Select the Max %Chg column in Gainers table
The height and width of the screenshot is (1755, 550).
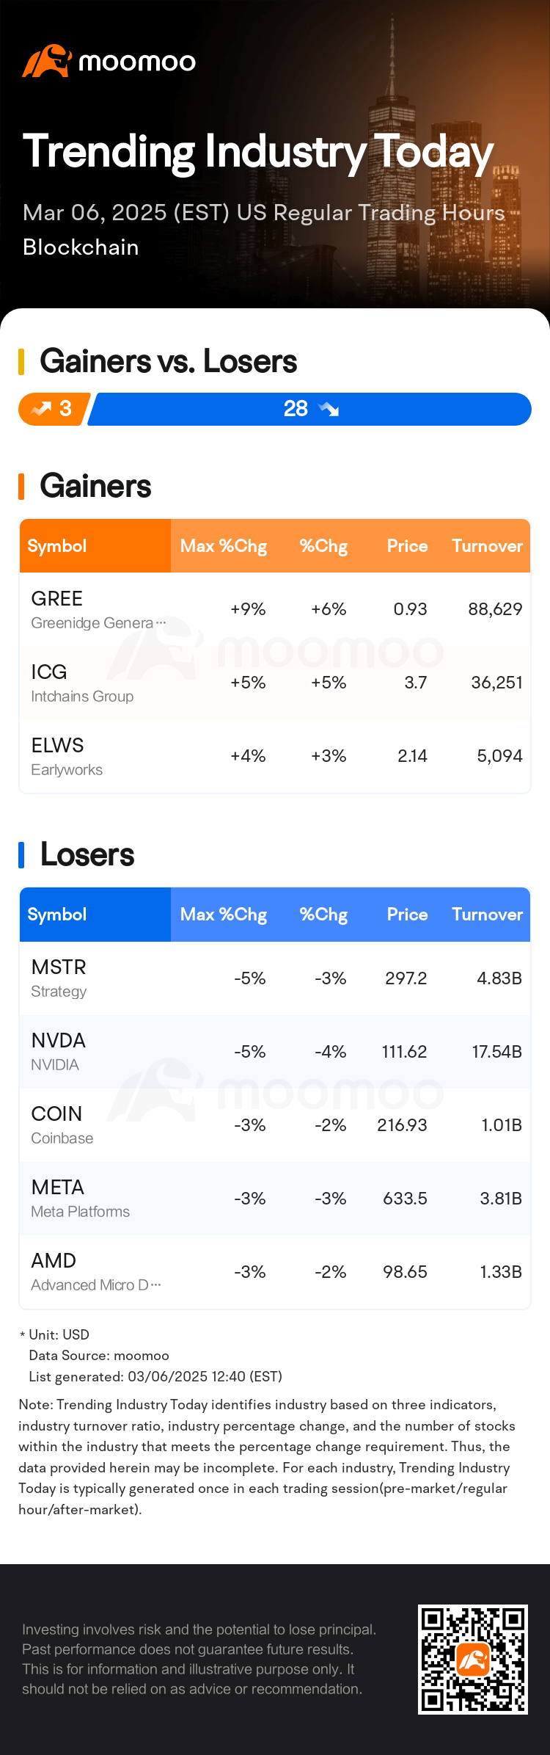coord(224,546)
